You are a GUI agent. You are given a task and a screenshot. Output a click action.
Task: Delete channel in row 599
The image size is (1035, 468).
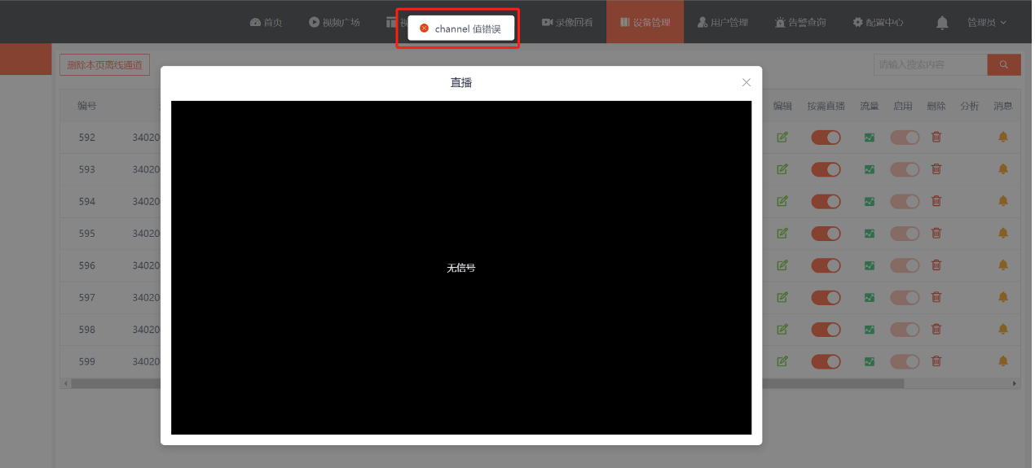(936, 361)
